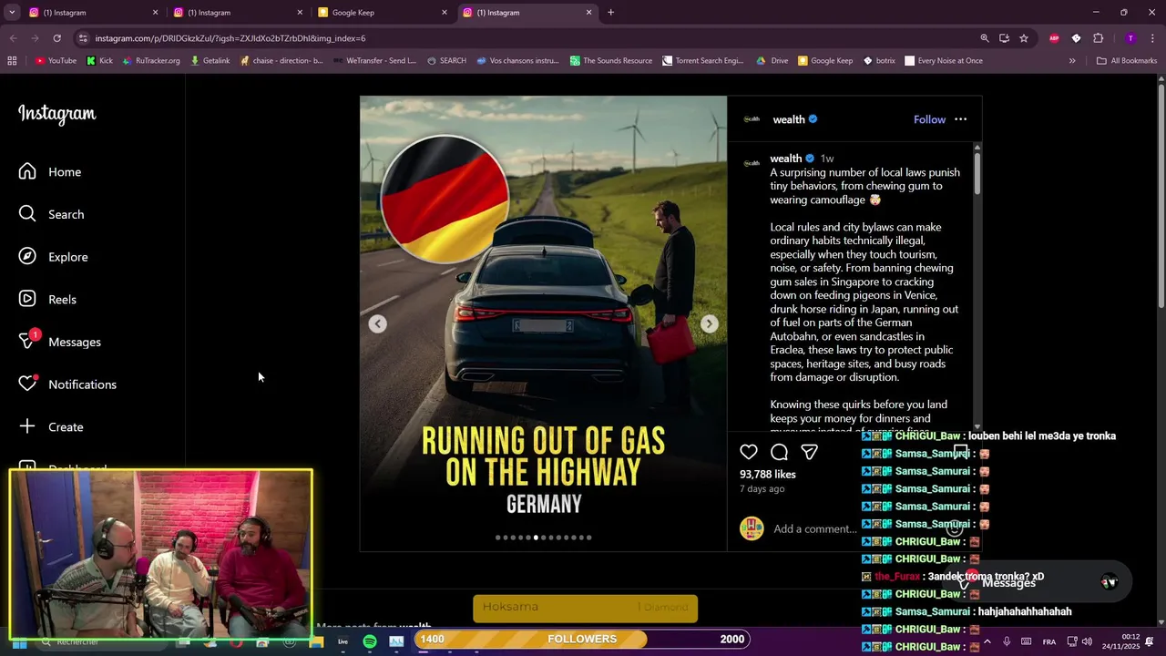The width and height of the screenshot is (1166, 656).
Task: Click the page vertical scrollbar
Action: click(1161, 196)
